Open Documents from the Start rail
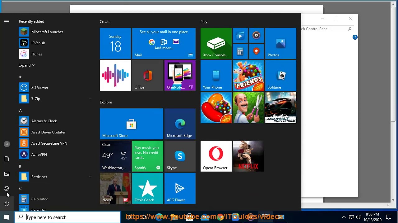398x223 pixels. pyautogui.click(x=7, y=159)
